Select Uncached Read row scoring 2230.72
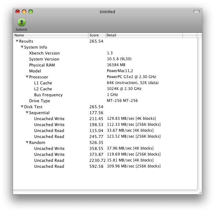This screenshot has width=215, height=212. 105,160
